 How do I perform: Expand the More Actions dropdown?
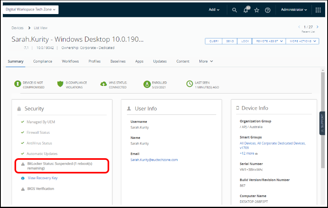(302, 41)
